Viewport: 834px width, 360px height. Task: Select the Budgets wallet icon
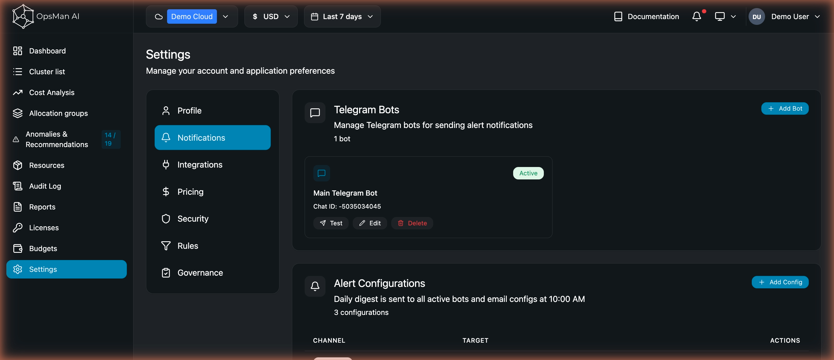click(x=17, y=248)
